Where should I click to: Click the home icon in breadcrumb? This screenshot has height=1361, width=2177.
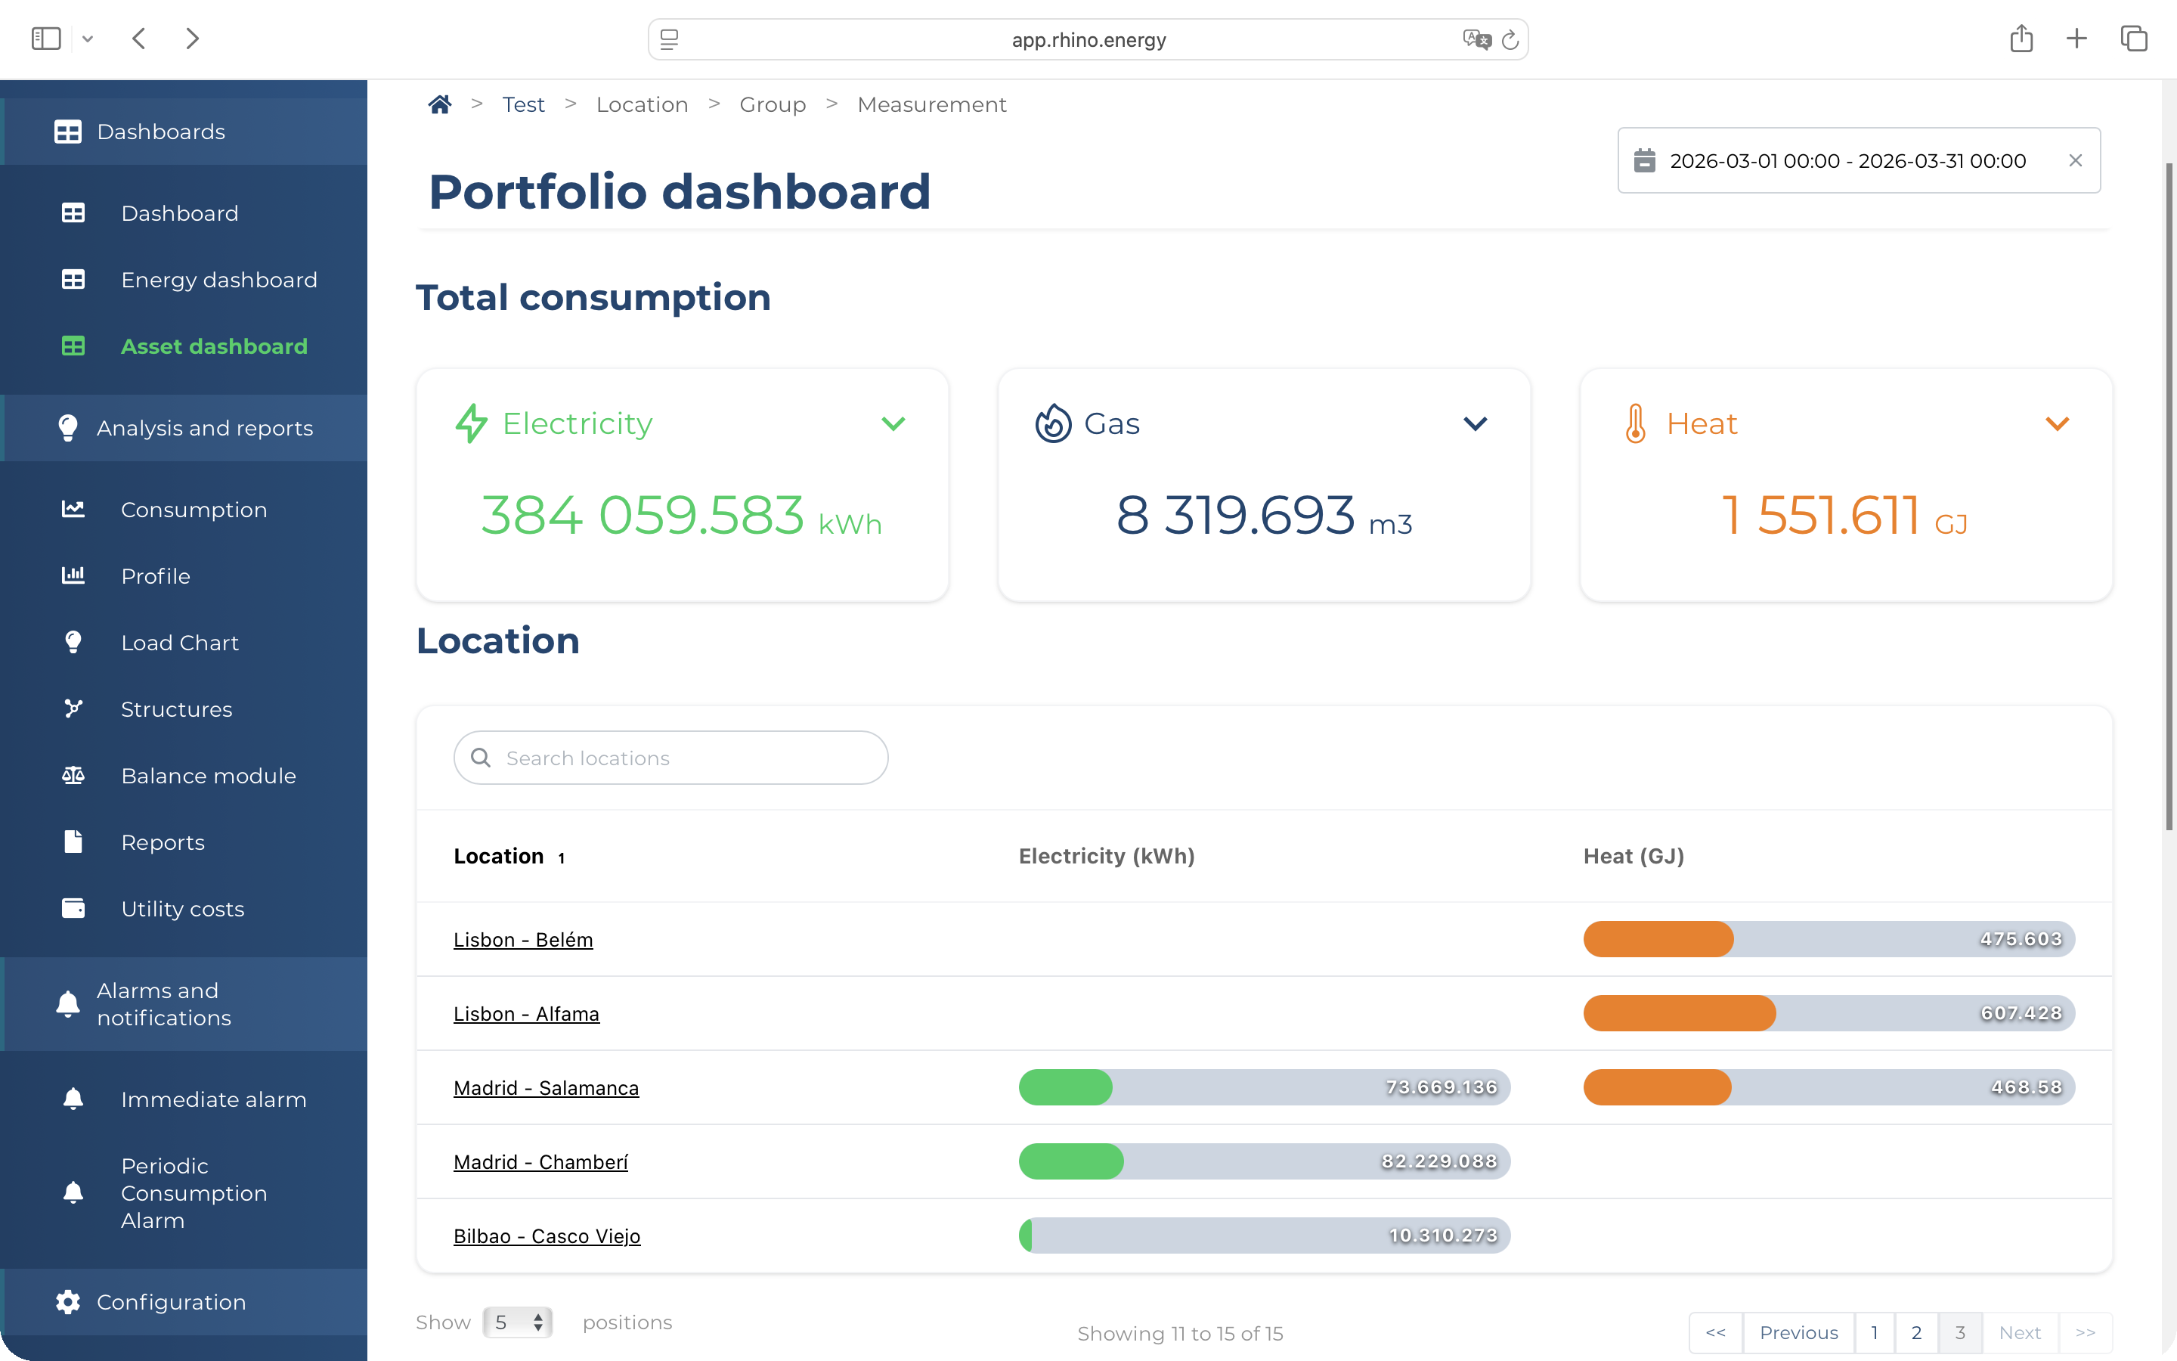pos(439,104)
